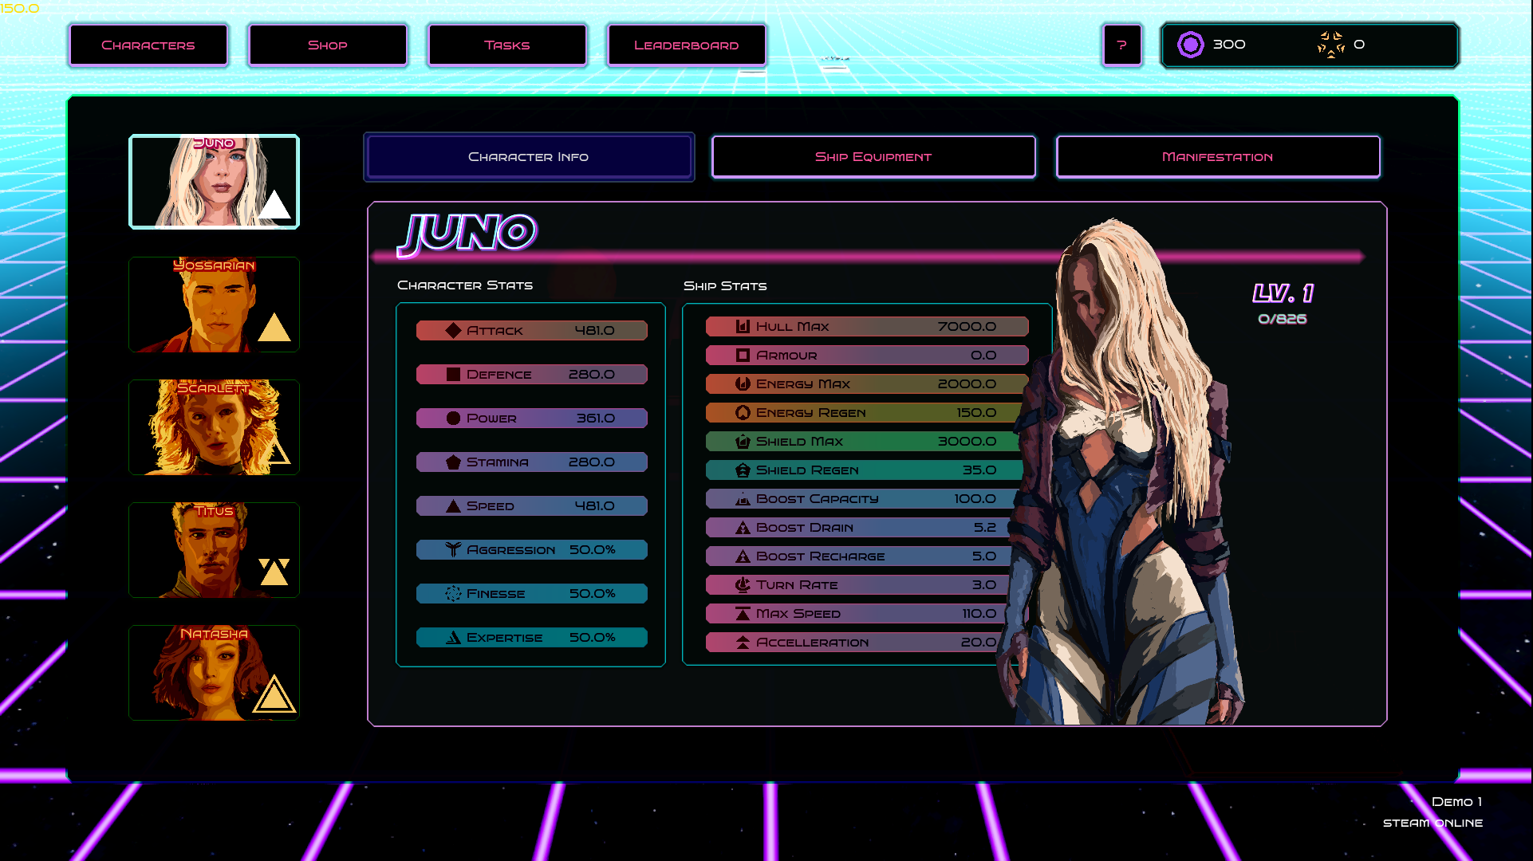1533x861 pixels.
Task: Open the Leaderboard page
Action: tap(686, 45)
